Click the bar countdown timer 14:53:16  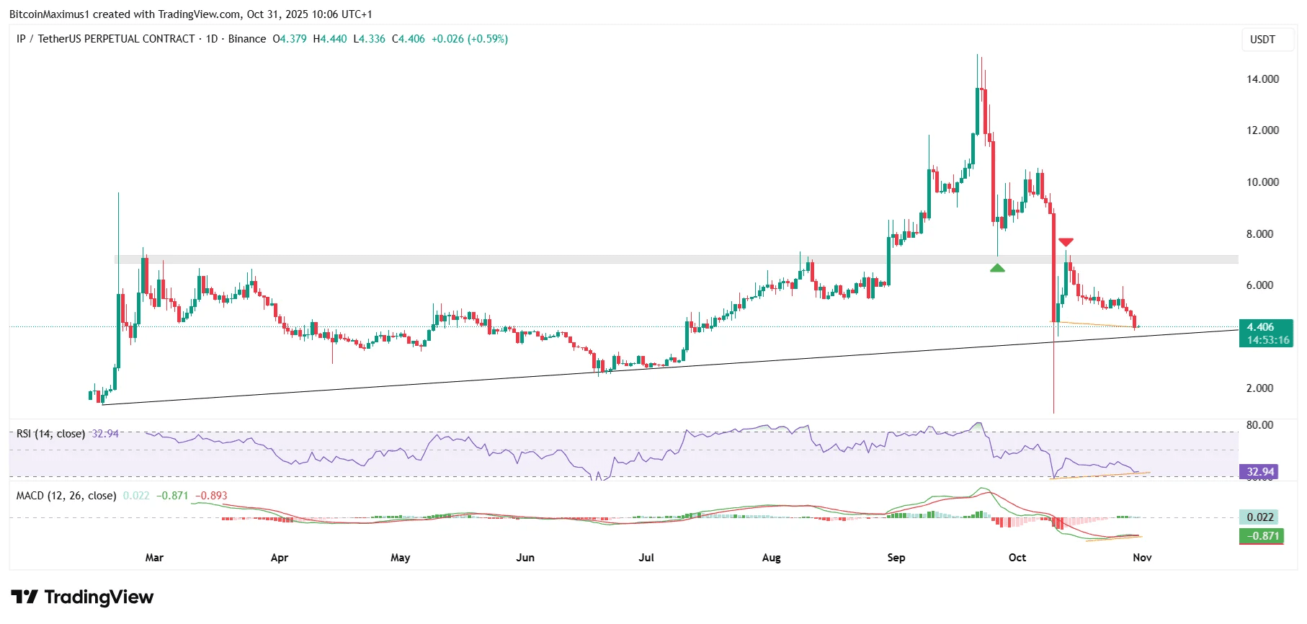tap(1268, 340)
